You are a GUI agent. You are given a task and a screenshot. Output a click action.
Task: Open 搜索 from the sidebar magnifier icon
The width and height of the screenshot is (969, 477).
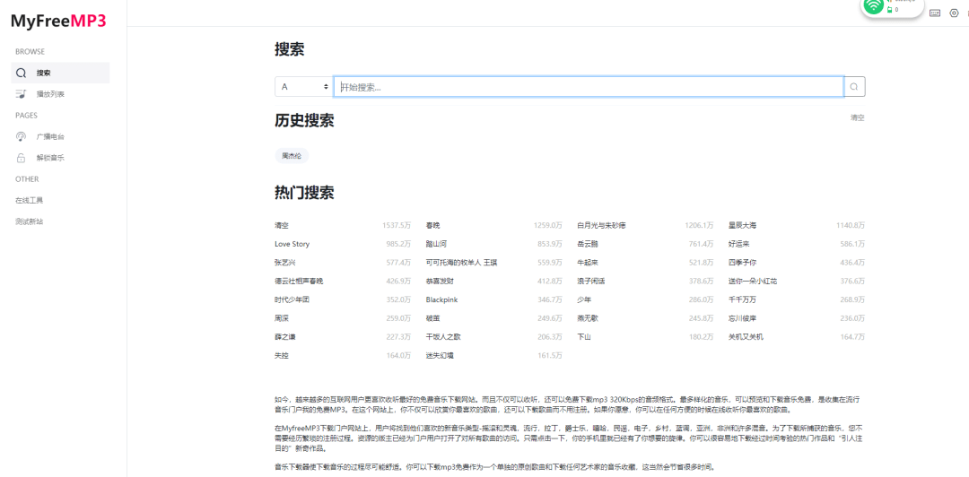21,73
